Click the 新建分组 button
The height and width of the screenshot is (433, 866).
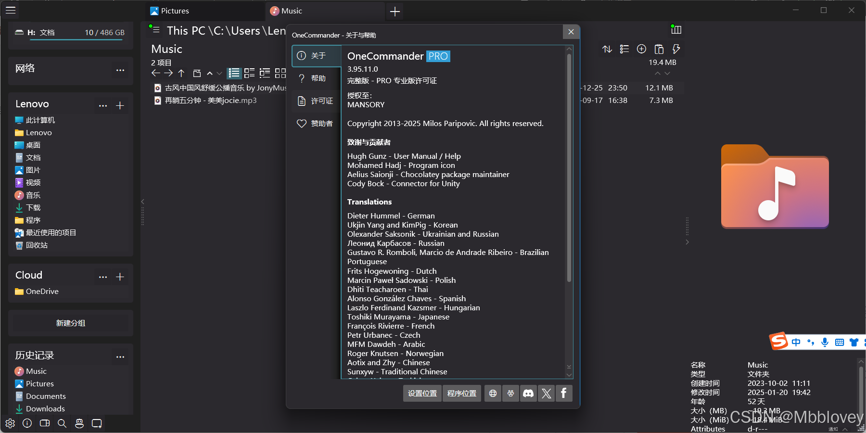[x=71, y=323]
